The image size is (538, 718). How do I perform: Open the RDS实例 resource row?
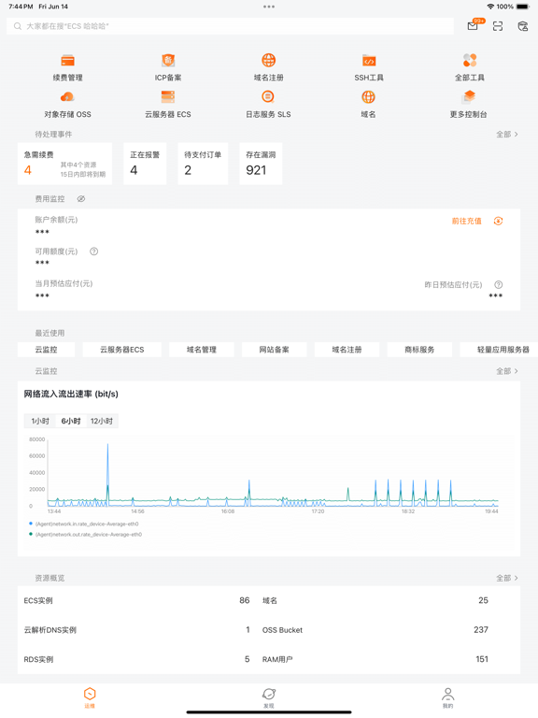(136, 659)
